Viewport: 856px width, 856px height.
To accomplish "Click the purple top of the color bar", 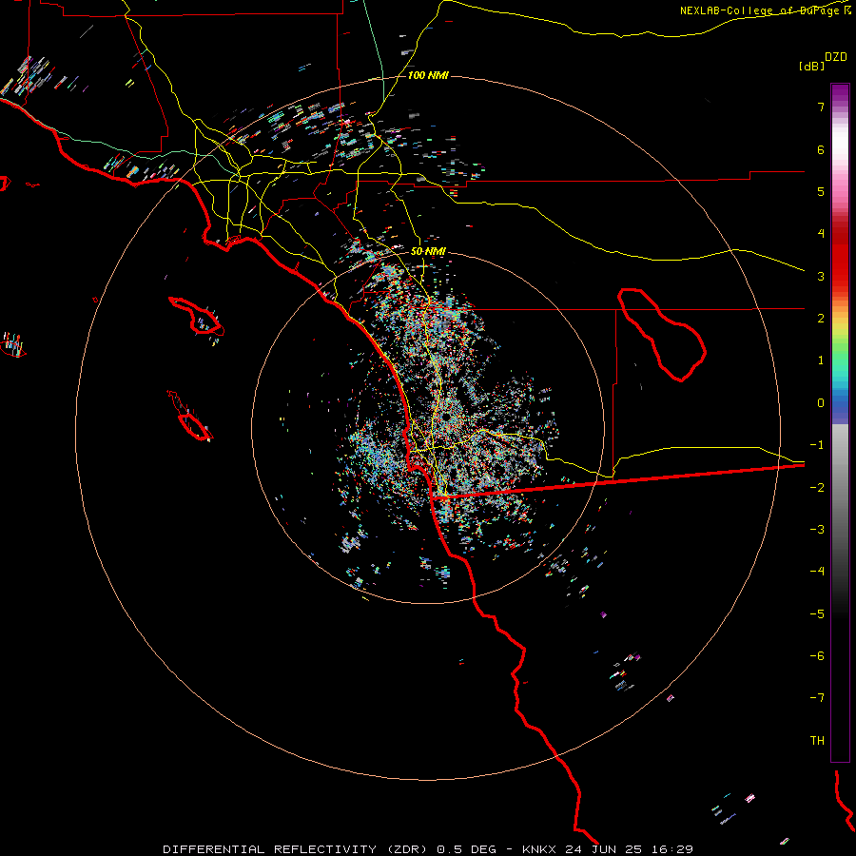I will (x=840, y=93).
